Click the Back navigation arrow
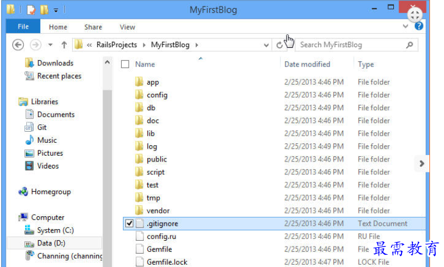The width and height of the screenshot is (444, 267). [18, 45]
